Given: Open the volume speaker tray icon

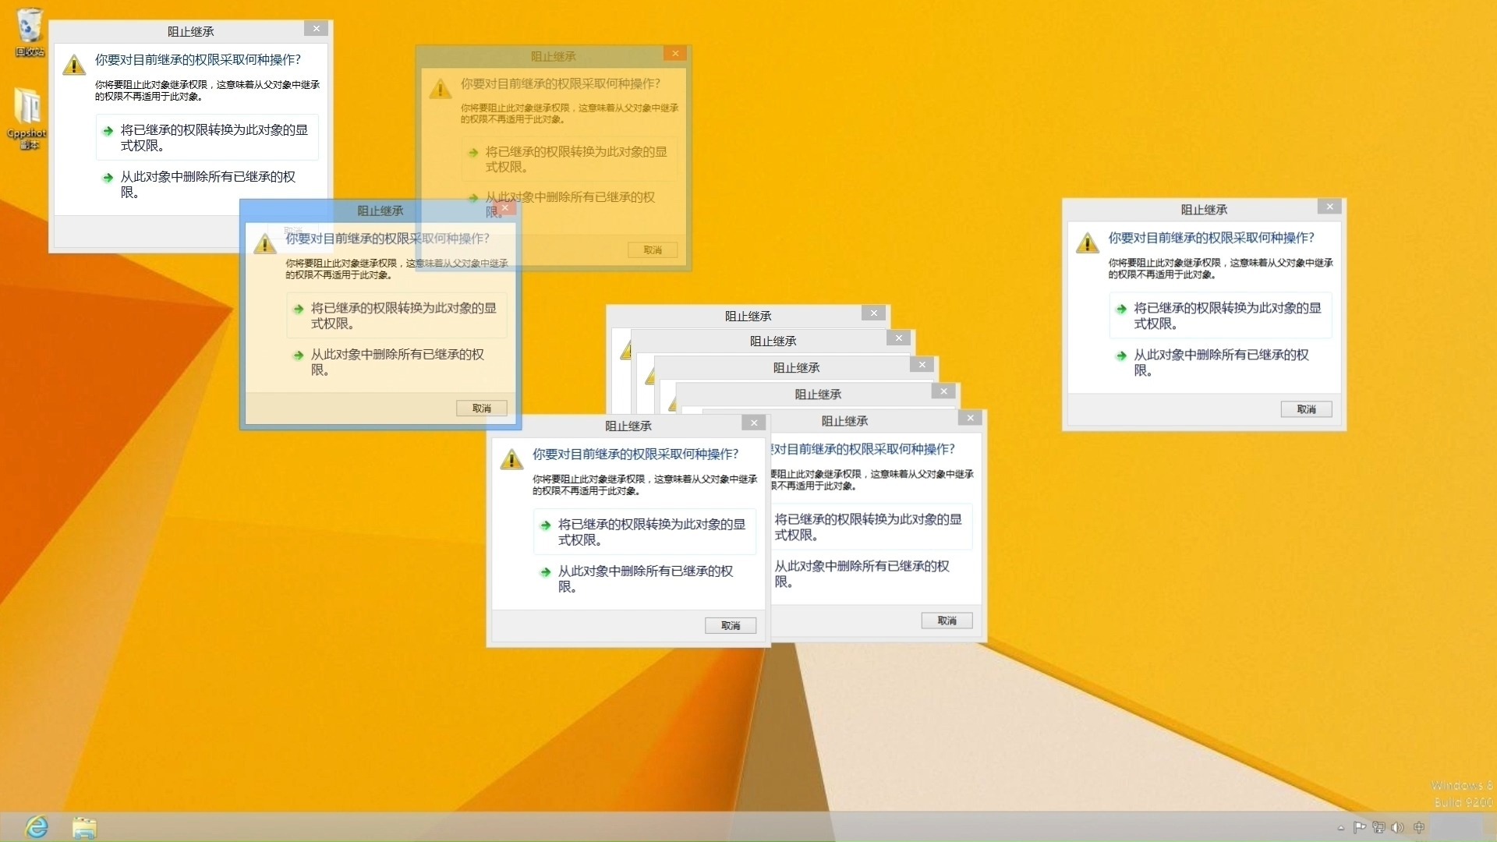Looking at the screenshot, I should [x=1397, y=827].
